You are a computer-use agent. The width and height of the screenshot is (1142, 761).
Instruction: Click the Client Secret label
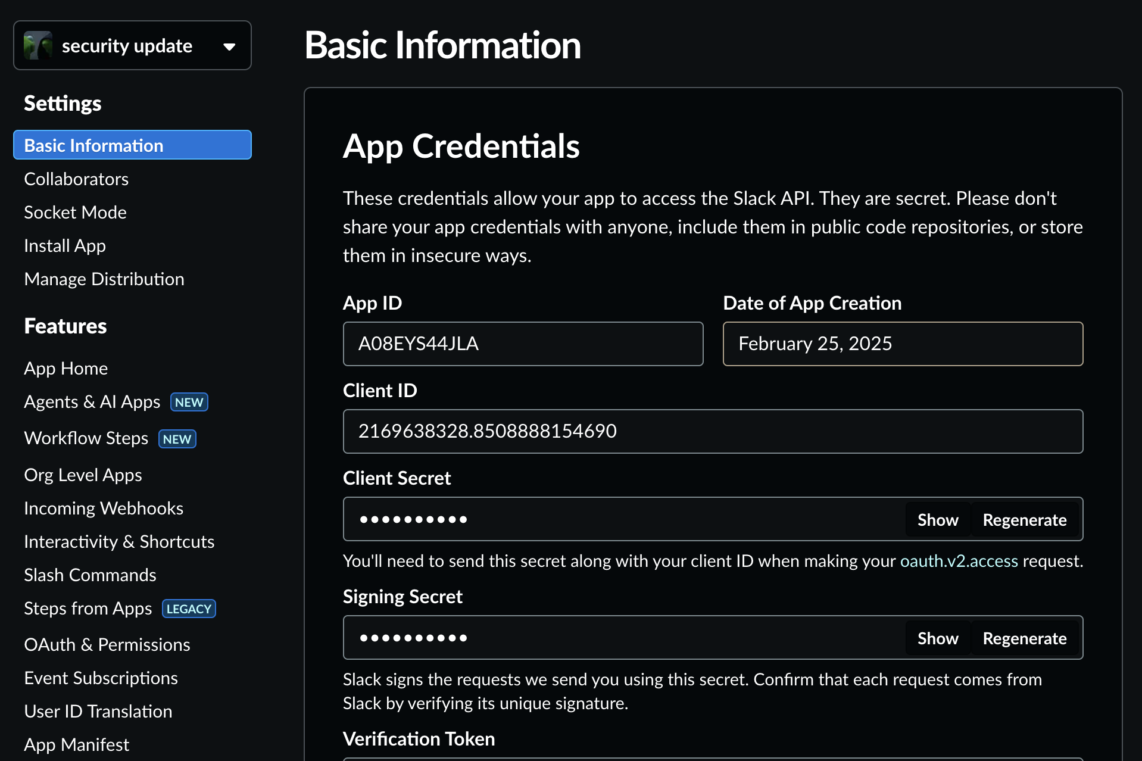[397, 478]
